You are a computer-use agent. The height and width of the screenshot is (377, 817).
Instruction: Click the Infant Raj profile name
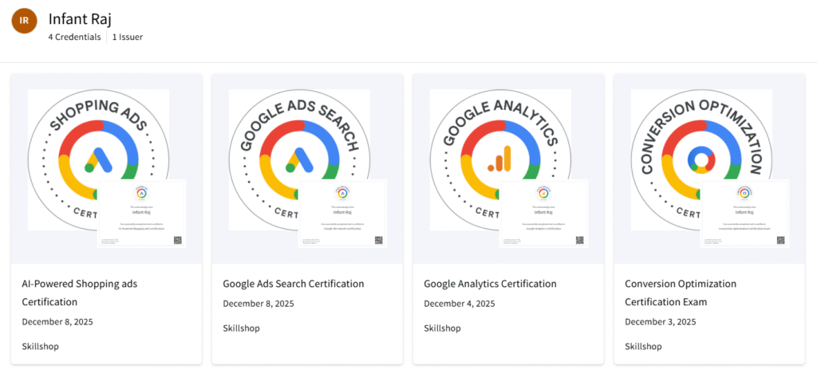click(80, 18)
